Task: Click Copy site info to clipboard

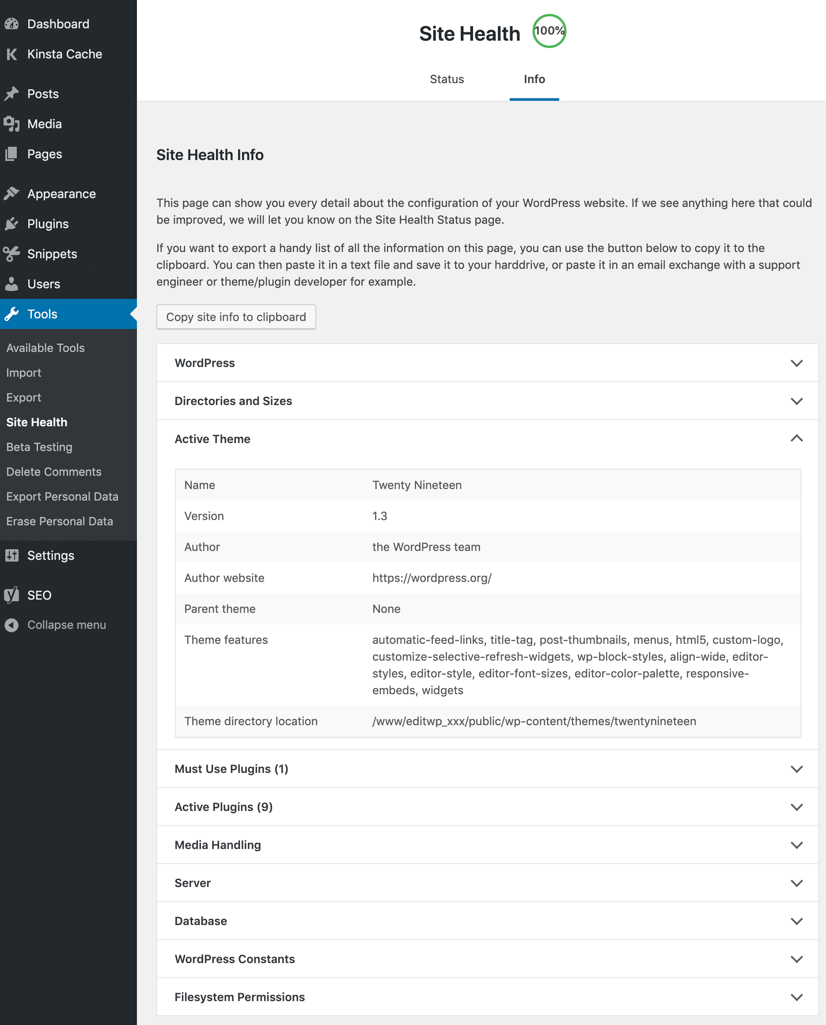Action: tap(236, 317)
